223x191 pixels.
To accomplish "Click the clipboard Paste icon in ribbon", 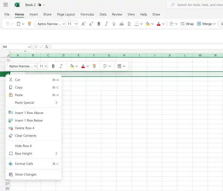I will [x=19, y=24].
